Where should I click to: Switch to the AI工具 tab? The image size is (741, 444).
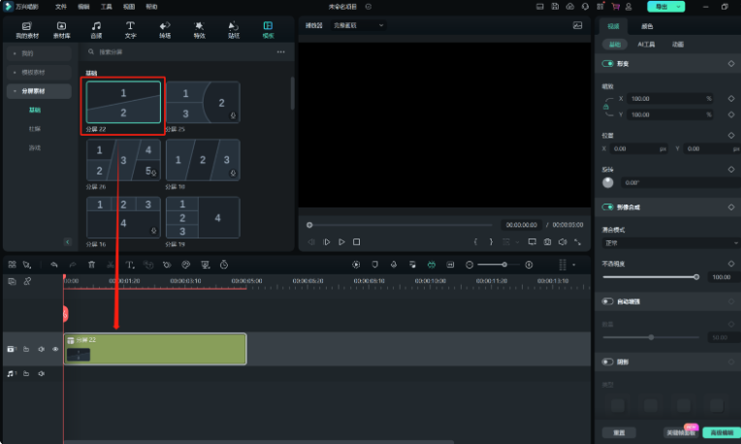tap(645, 45)
